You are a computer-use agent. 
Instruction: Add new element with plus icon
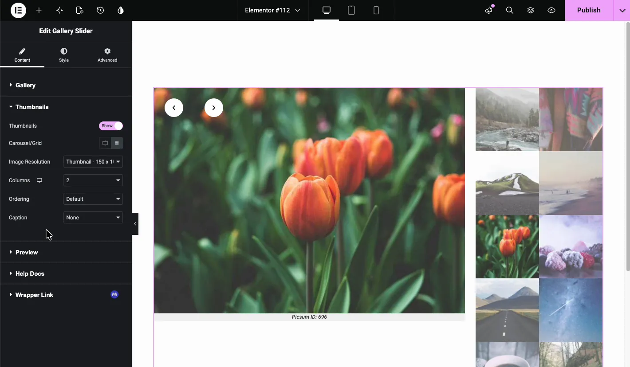39,10
